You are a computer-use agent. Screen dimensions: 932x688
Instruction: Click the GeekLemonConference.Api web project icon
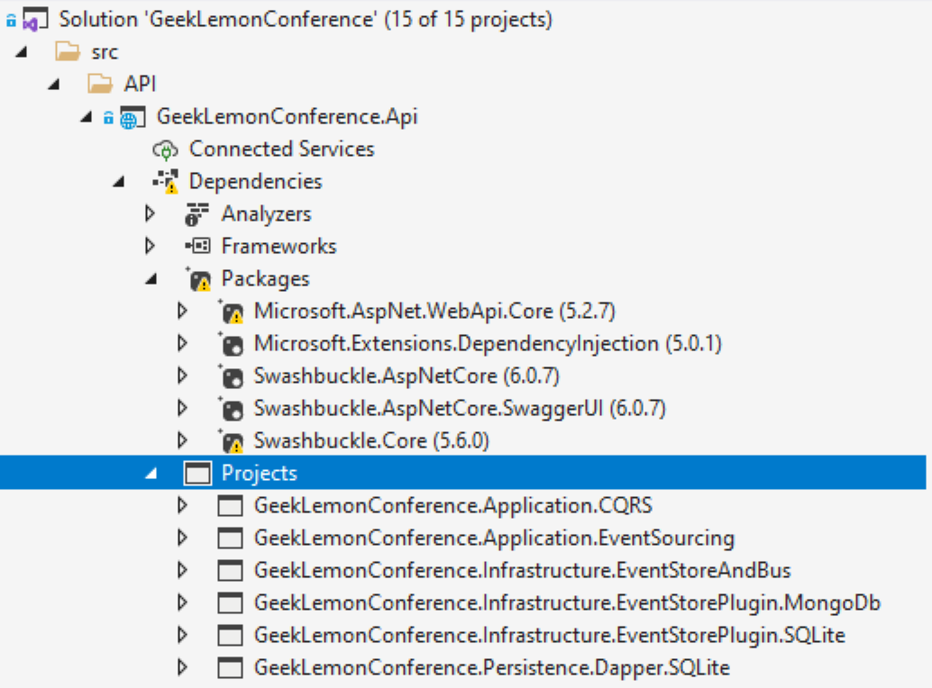132,117
